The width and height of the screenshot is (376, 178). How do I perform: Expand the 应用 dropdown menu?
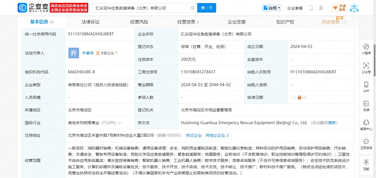(272, 8)
